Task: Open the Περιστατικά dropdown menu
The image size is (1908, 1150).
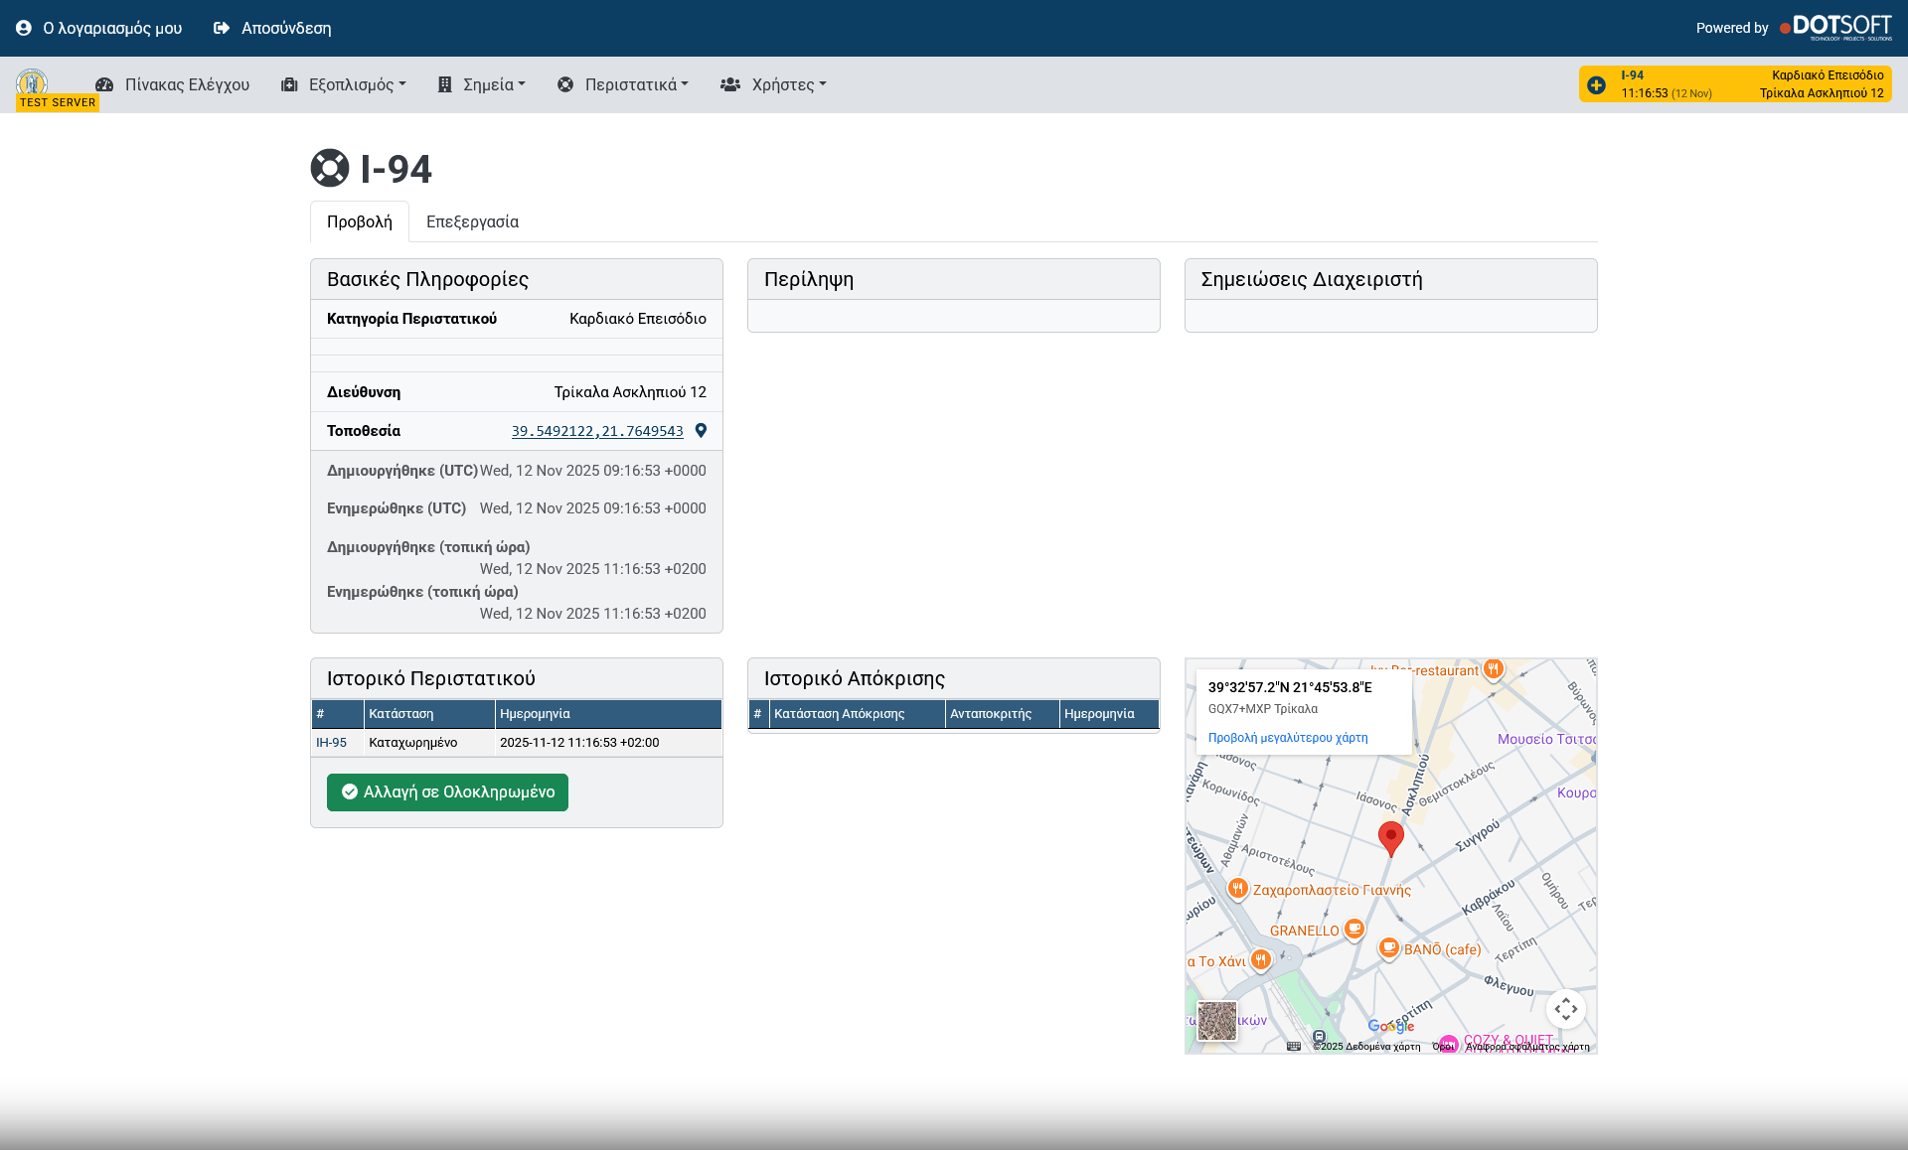Action: click(622, 84)
